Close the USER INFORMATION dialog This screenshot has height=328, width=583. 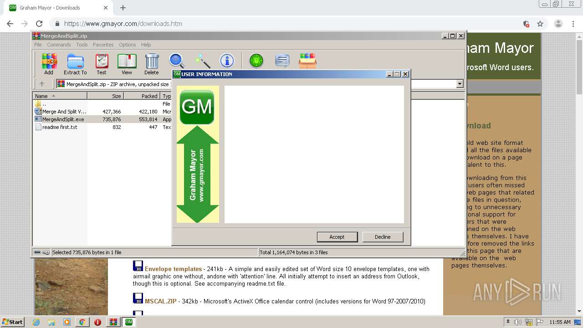click(x=405, y=74)
